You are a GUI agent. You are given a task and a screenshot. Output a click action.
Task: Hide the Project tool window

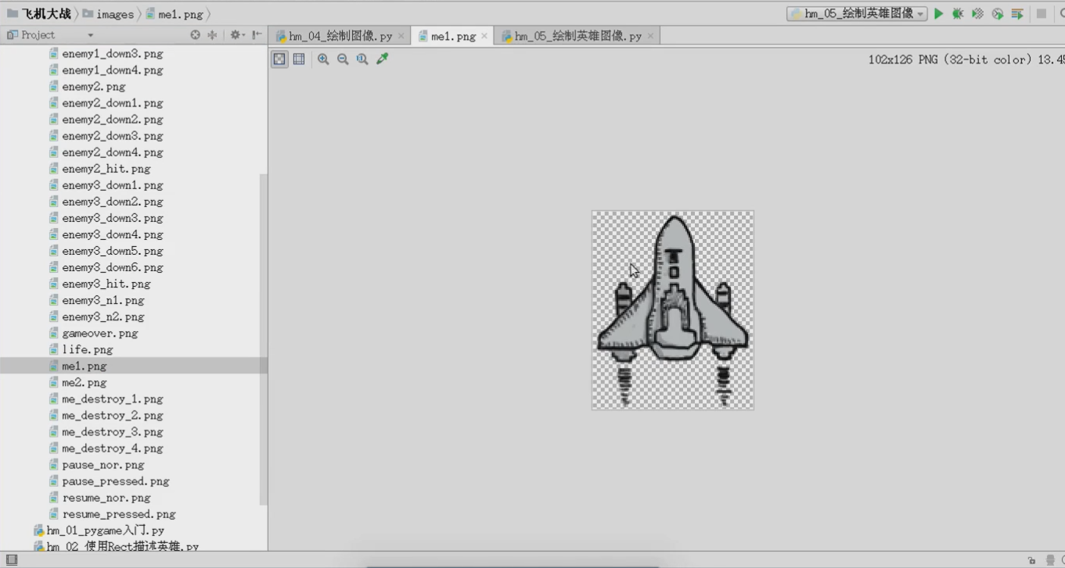click(257, 35)
